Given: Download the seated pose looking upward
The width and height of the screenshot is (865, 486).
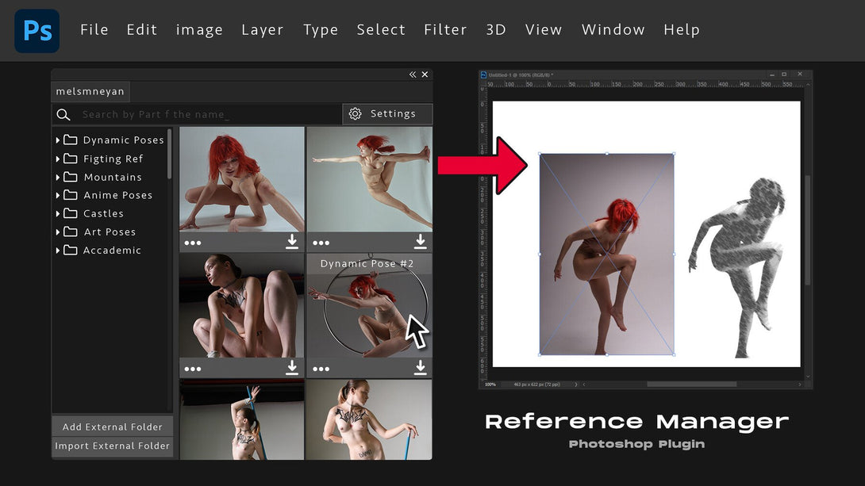Looking at the screenshot, I should point(292,368).
